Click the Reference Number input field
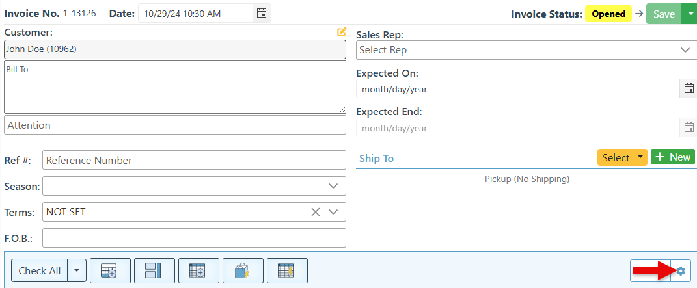The image size is (697, 288). coord(194,160)
